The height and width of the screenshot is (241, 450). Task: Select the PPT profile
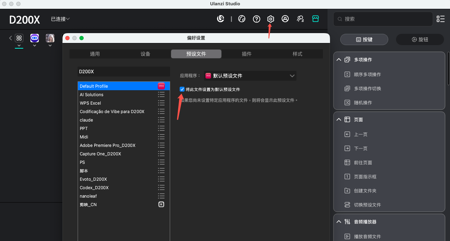tap(124, 128)
